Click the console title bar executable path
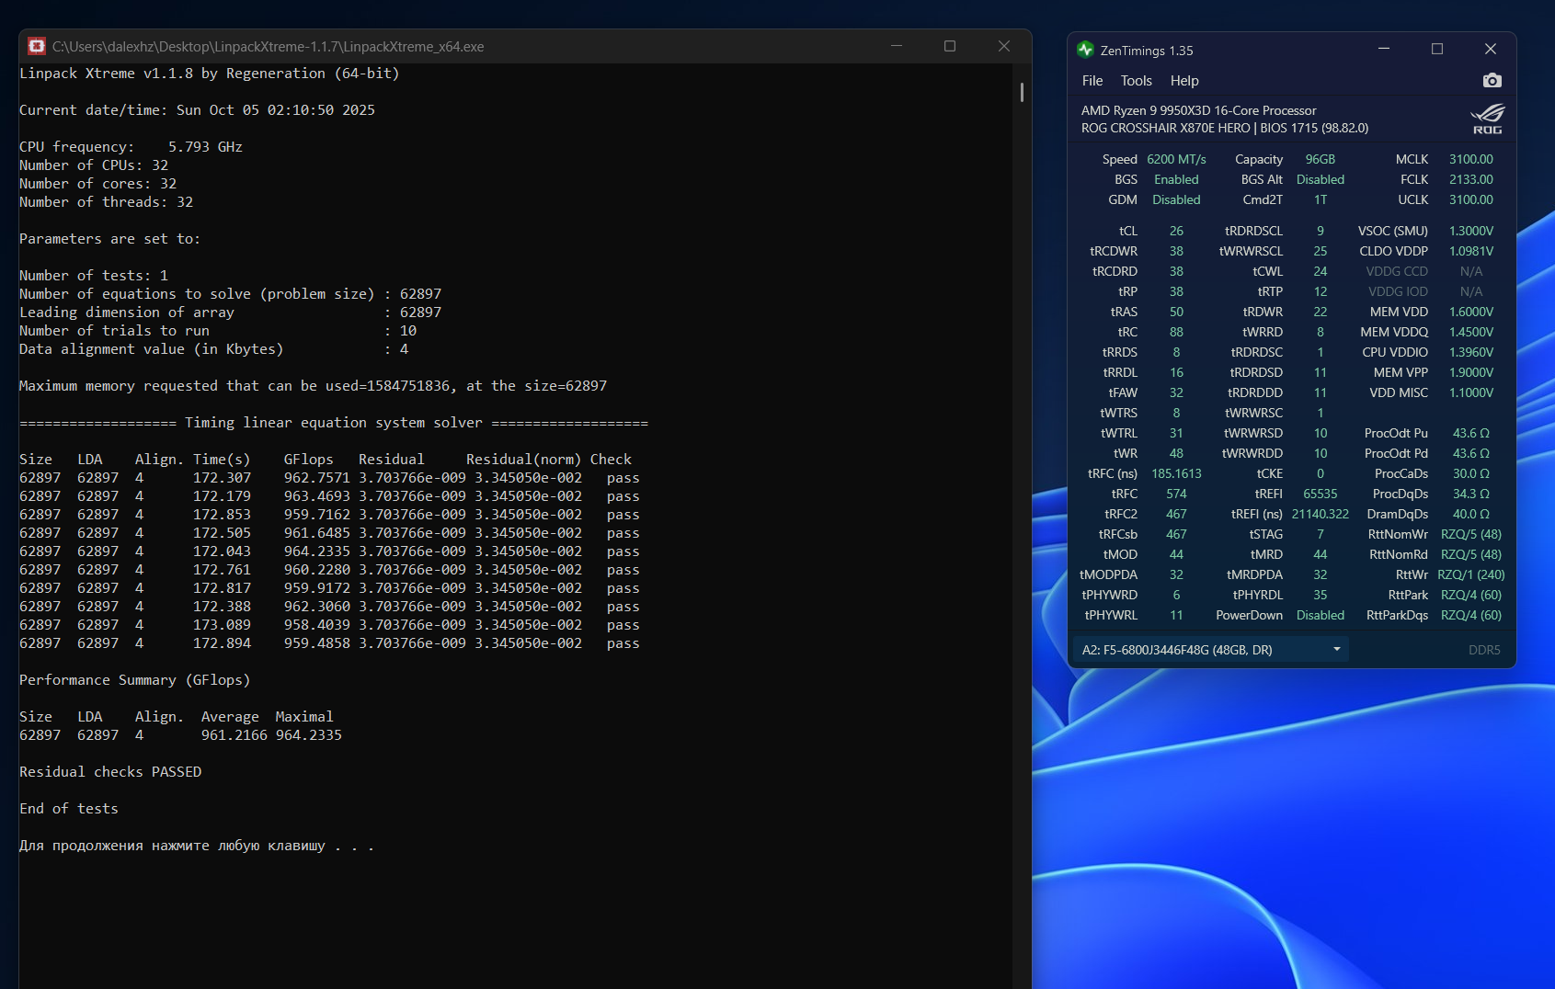Screen dimensions: 1555x989 268,46
